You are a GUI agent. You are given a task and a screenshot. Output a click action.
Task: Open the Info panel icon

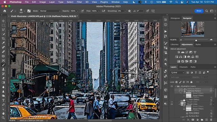pos(165,25)
